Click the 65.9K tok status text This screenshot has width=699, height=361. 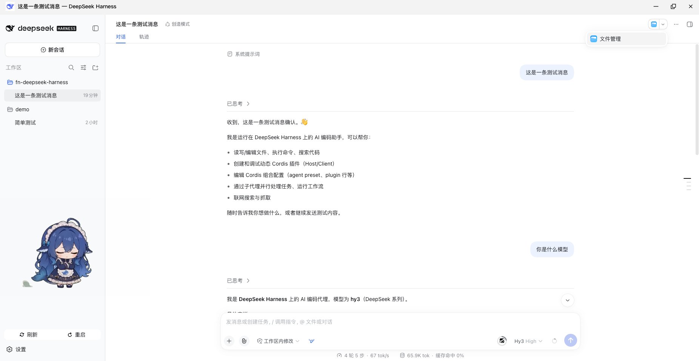point(418,355)
